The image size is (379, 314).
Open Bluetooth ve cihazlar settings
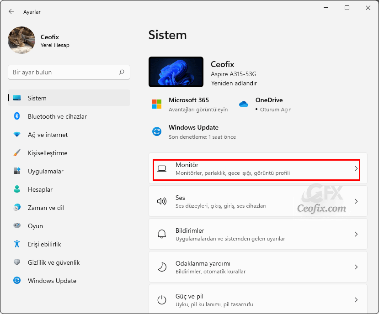click(x=69, y=116)
